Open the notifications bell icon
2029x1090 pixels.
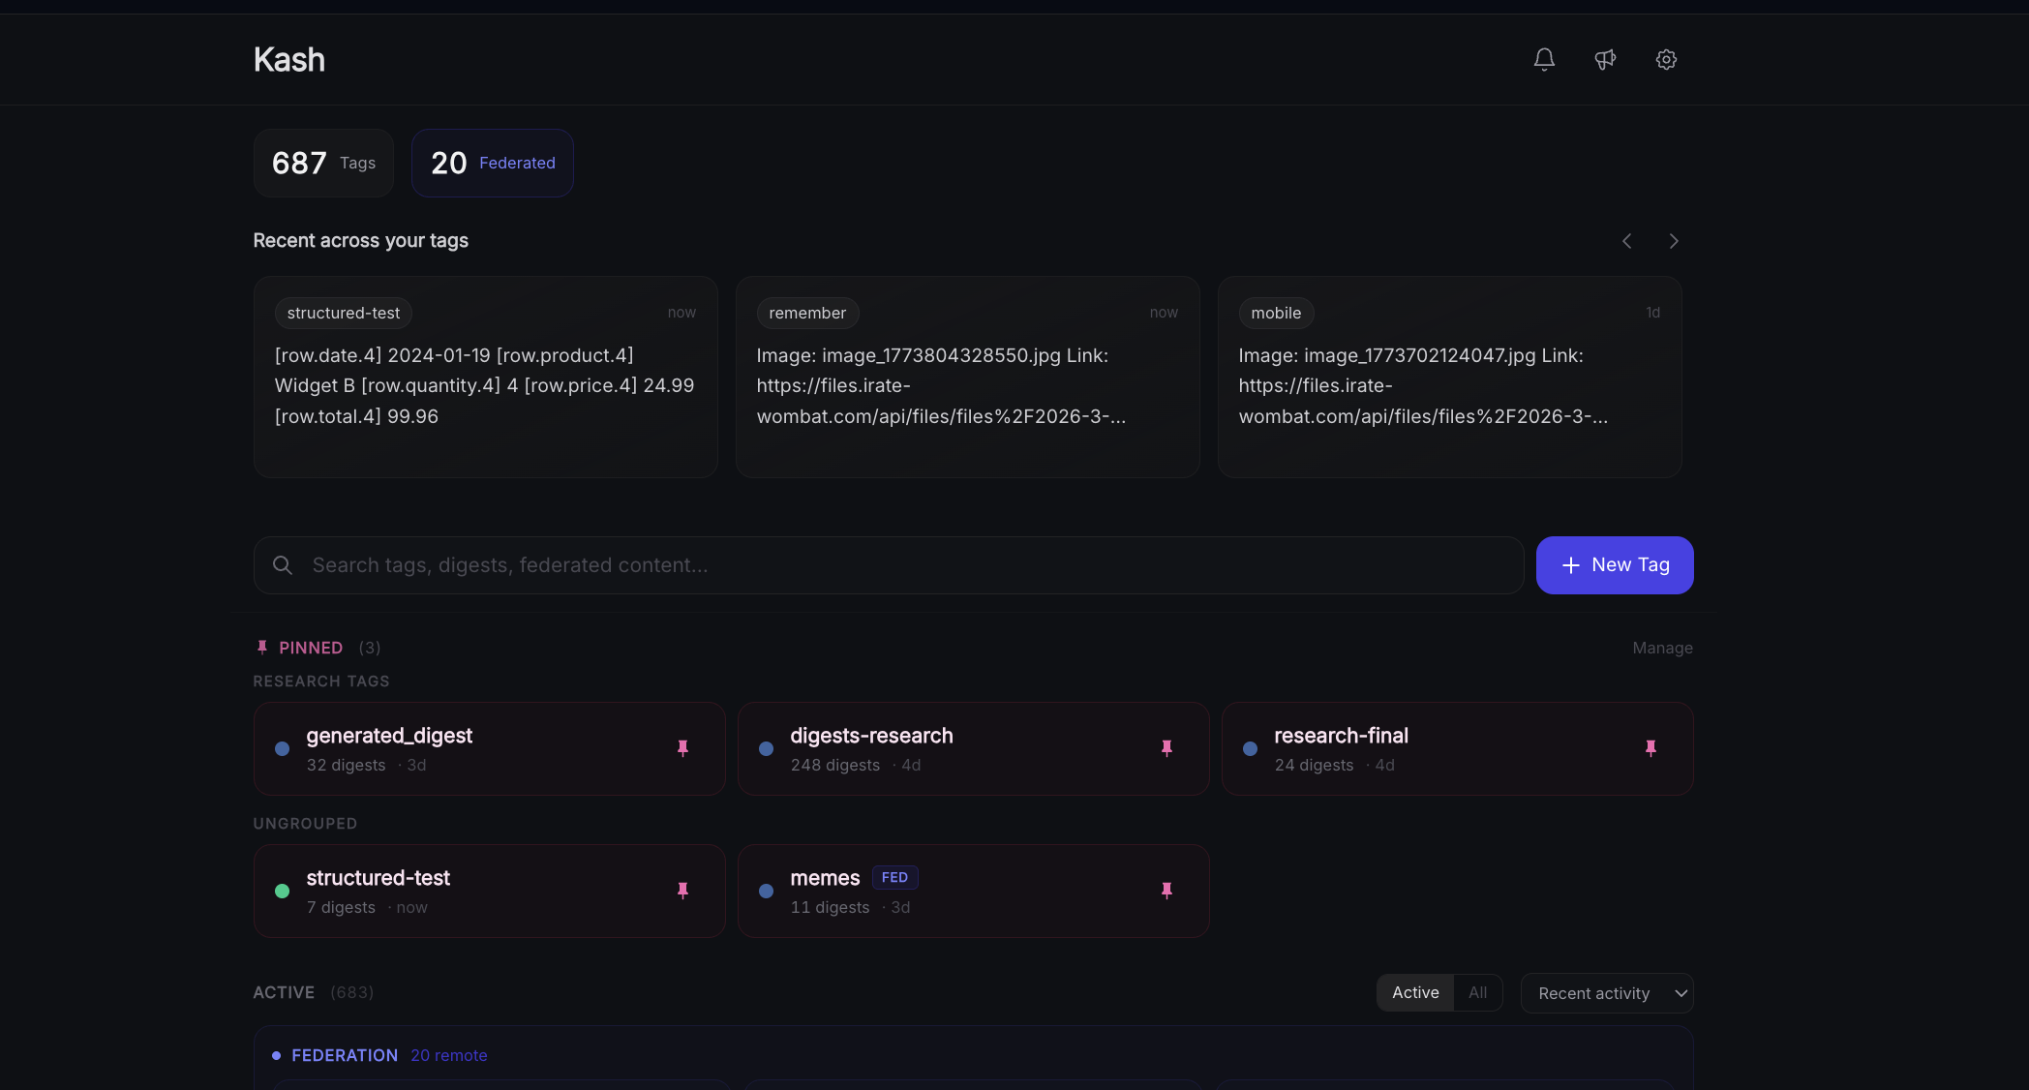tap(1544, 59)
